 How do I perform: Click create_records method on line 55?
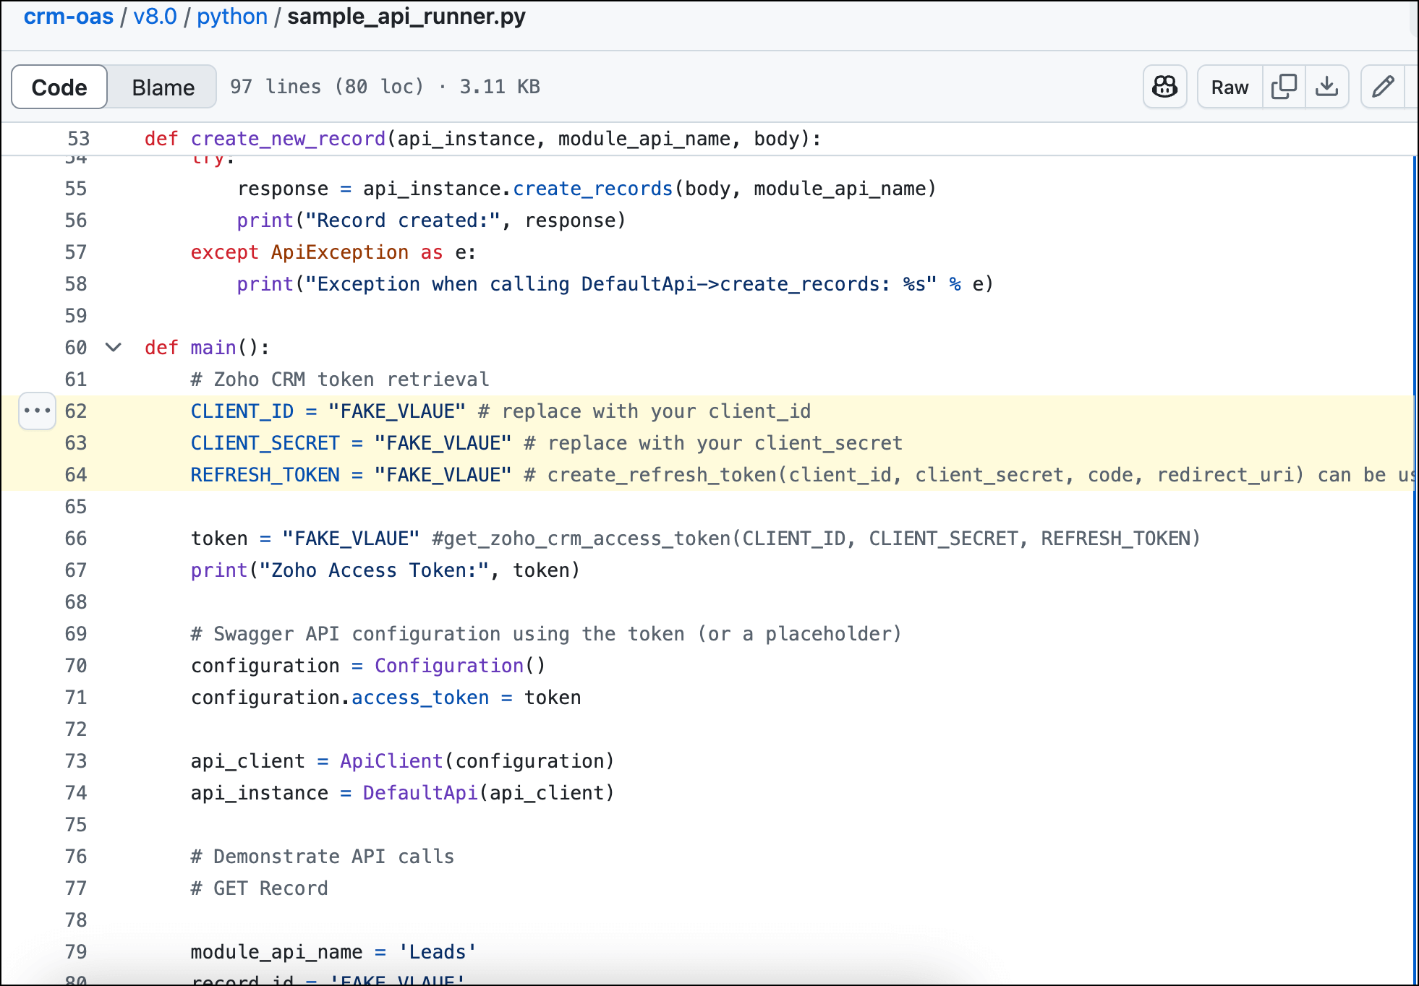592,188
